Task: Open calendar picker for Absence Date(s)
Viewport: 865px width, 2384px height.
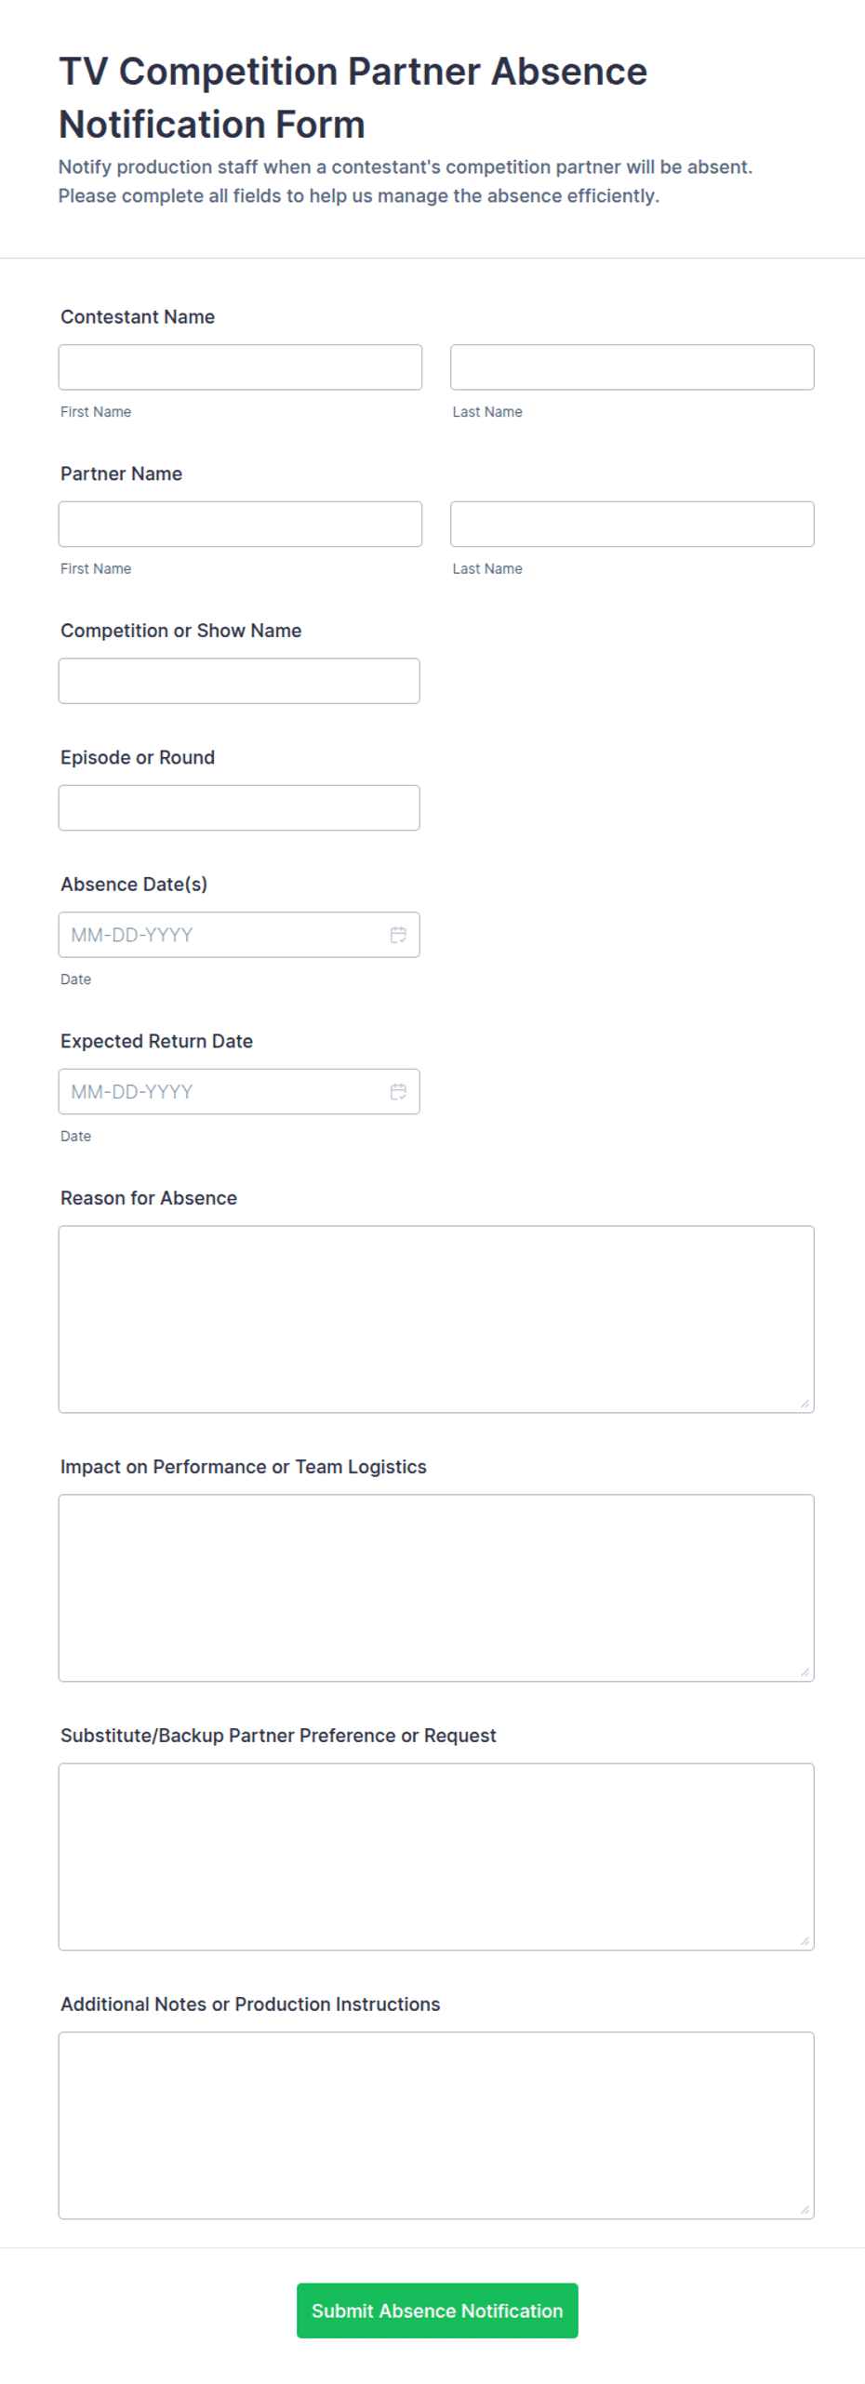Action: [x=398, y=934]
